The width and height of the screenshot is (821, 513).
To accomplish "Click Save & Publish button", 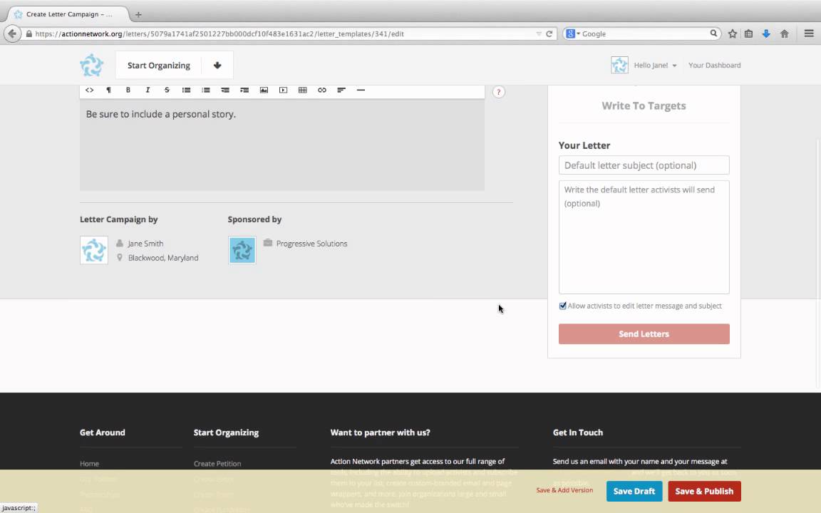I will (x=704, y=491).
